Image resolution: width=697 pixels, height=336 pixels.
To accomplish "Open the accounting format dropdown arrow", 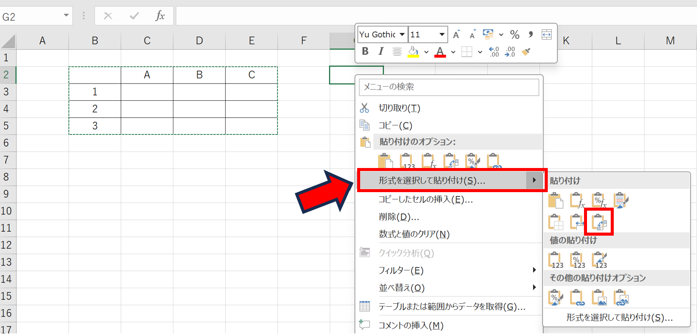I will tap(501, 34).
